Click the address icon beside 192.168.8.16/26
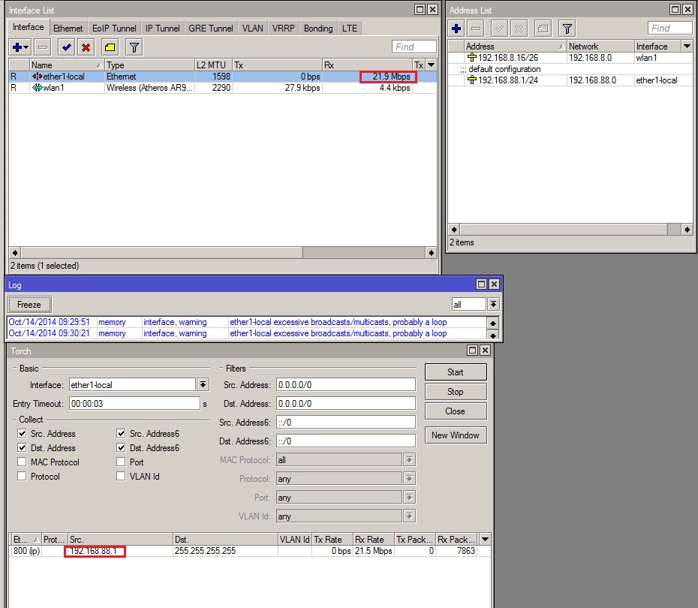Image resolution: width=698 pixels, height=608 pixels. [x=472, y=57]
